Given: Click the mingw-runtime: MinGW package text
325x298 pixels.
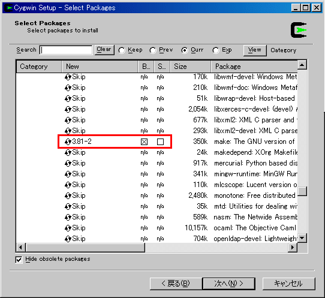Looking at the screenshot, I should [x=255, y=174].
